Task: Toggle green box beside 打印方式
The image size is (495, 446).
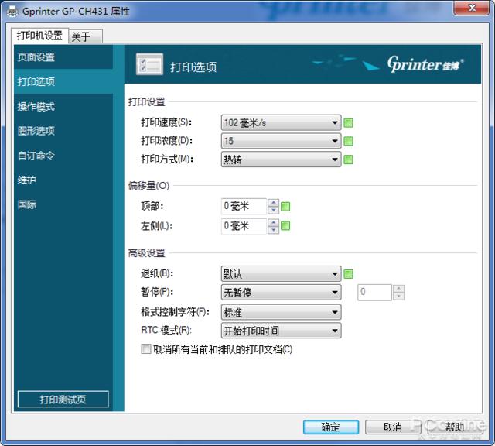Action: pyautogui.click(x=348, y=160)
